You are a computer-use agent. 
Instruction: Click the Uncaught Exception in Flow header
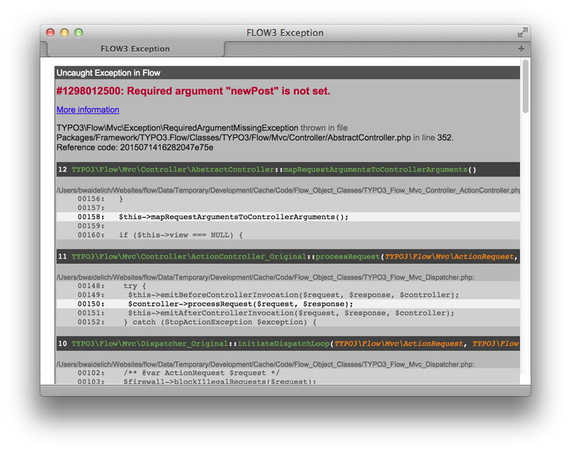[x=287, y=73]
